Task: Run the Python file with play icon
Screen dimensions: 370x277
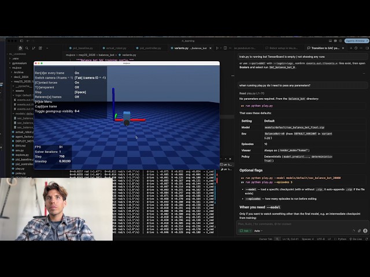Action: point(217,48)
